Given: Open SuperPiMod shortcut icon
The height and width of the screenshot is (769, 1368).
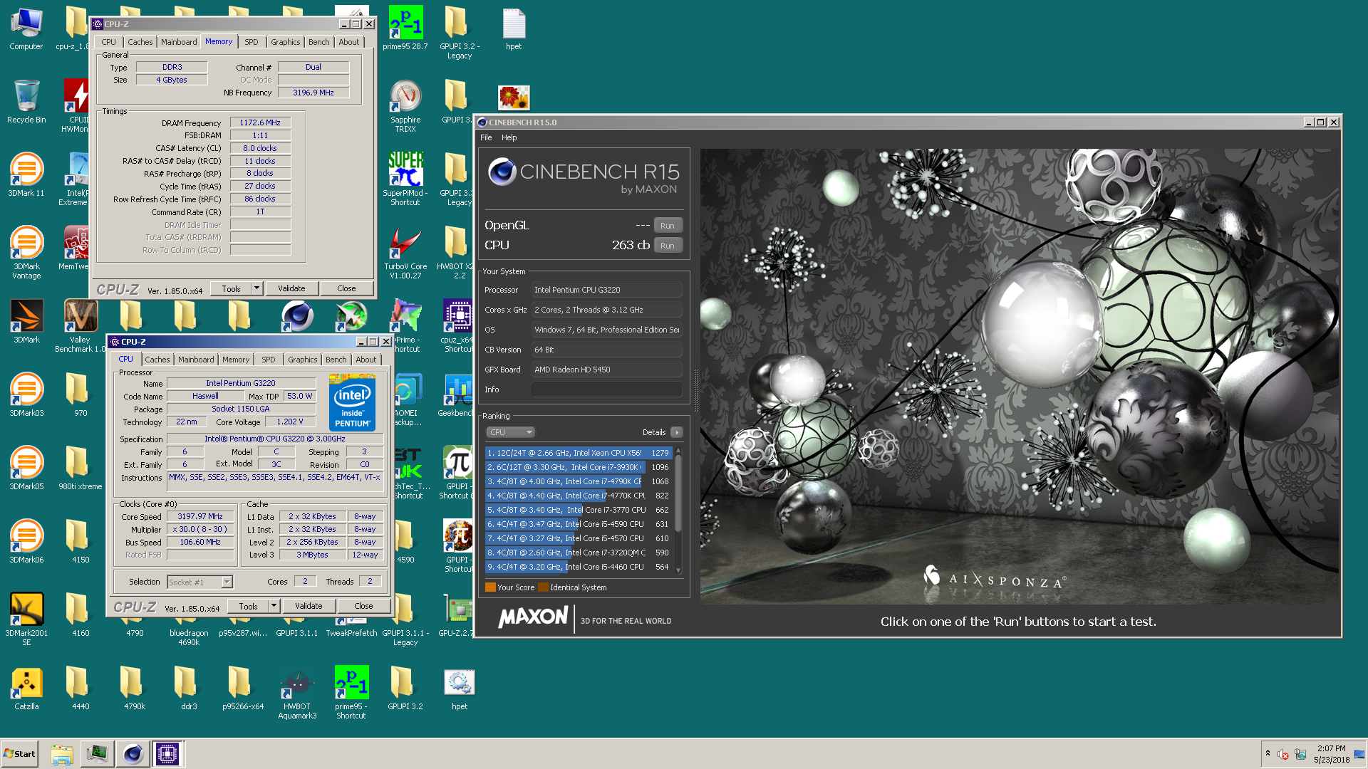Looking at the screenshot, I should (x=405, y=178).
